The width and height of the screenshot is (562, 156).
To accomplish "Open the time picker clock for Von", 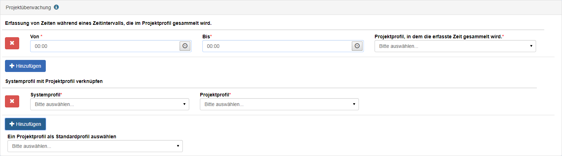I will coord(185,46).
